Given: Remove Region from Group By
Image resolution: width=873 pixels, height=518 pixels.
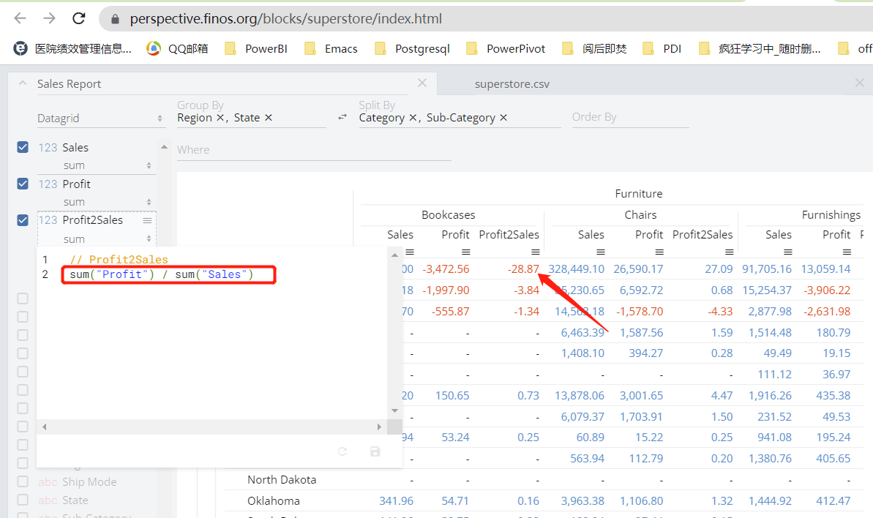Looking at the screenshot, I should coord(220,117).
